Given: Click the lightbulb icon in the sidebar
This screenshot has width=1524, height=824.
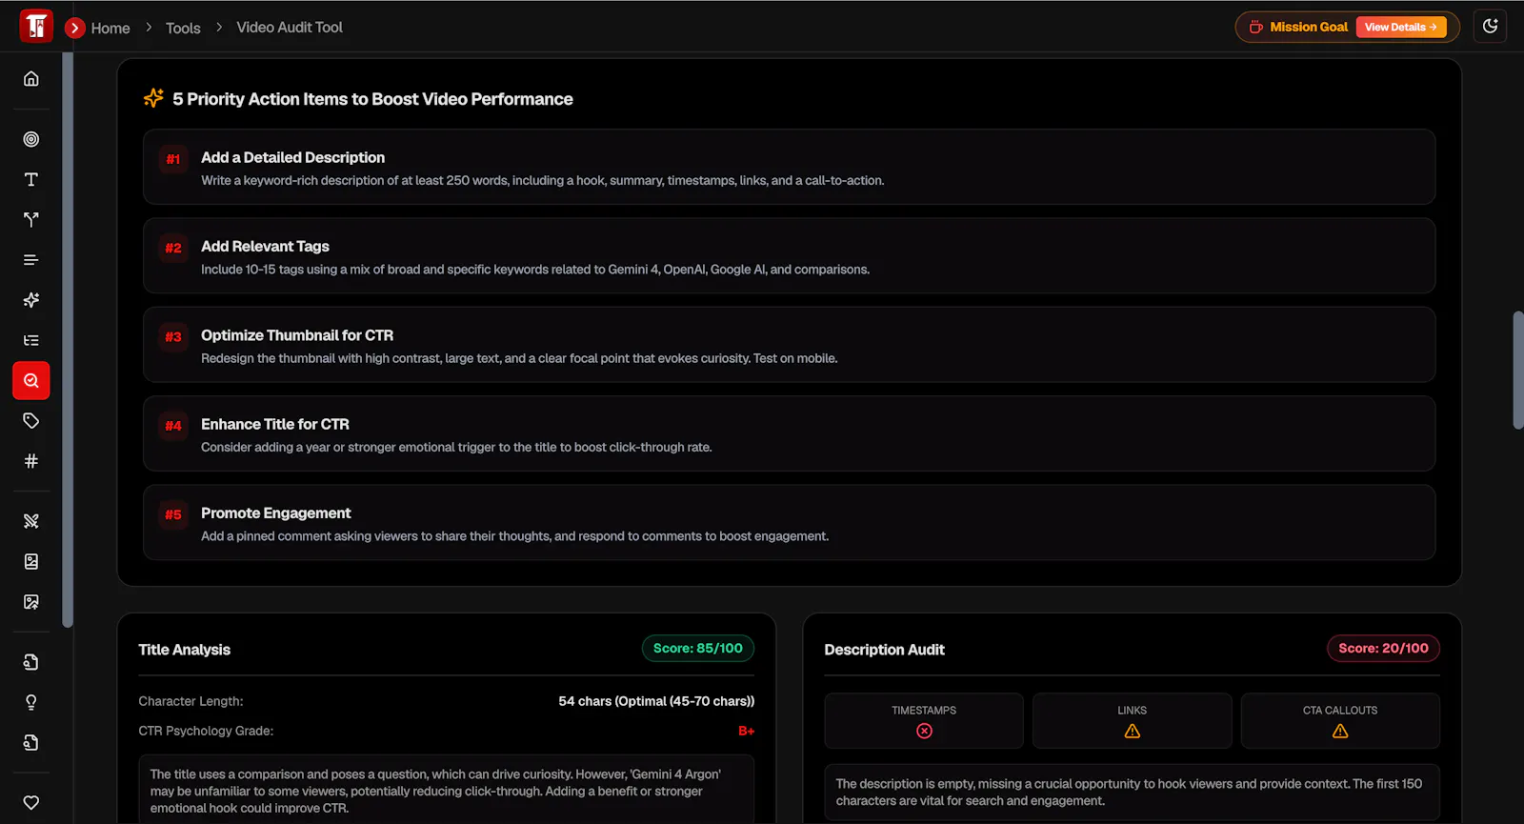Looking at the screenshot, I should click(x=31, y=702).
